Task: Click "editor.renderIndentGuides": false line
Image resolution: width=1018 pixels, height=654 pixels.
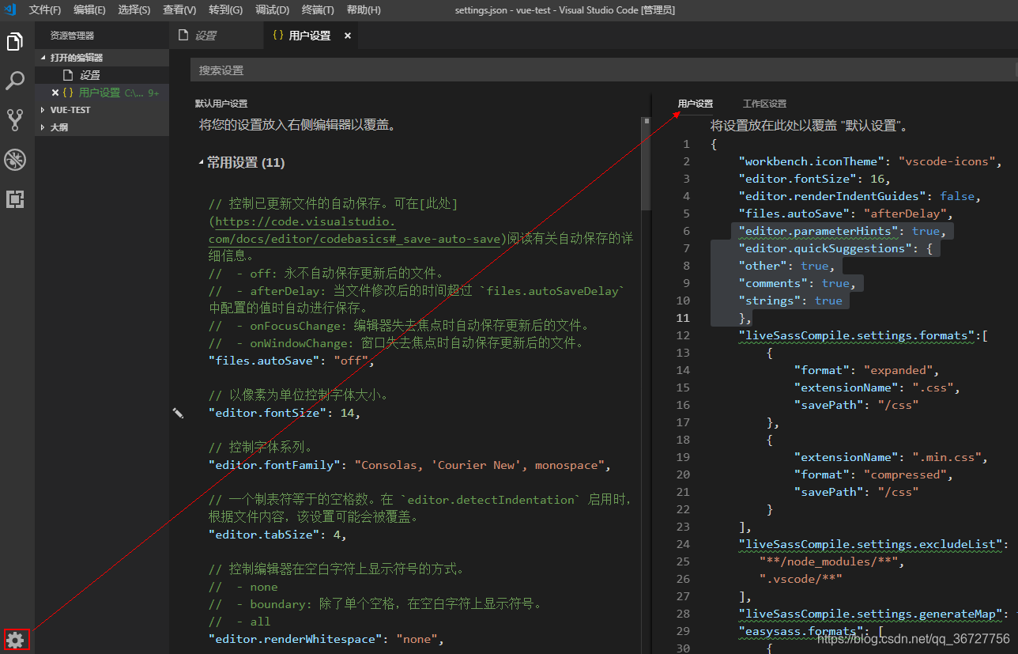Action: click(x=860, y=196)
